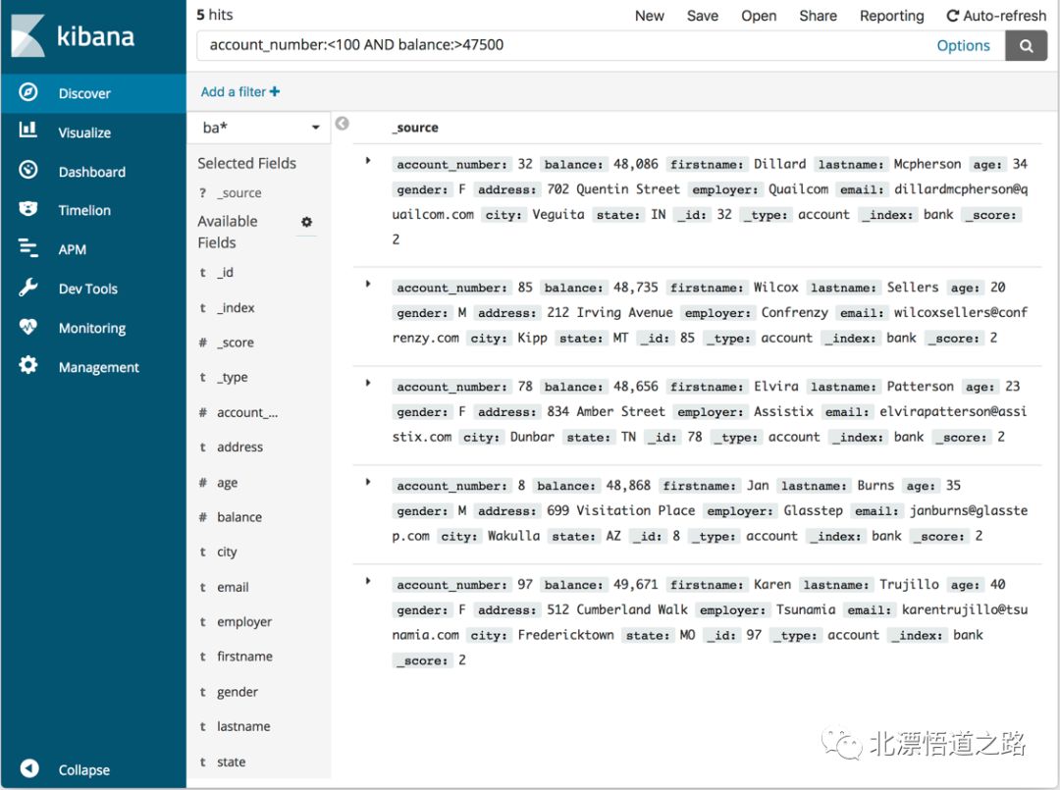Click Auto-refresh menu item

(x=996, y=16)
